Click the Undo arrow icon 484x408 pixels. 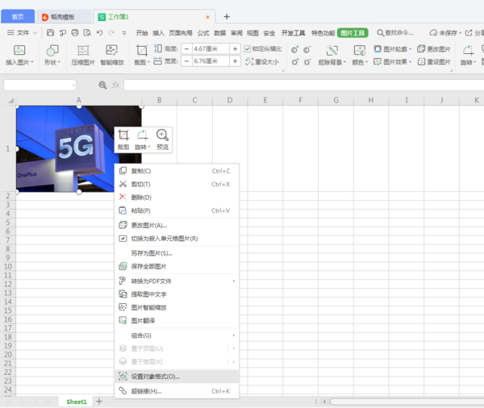tap(99, 32)
